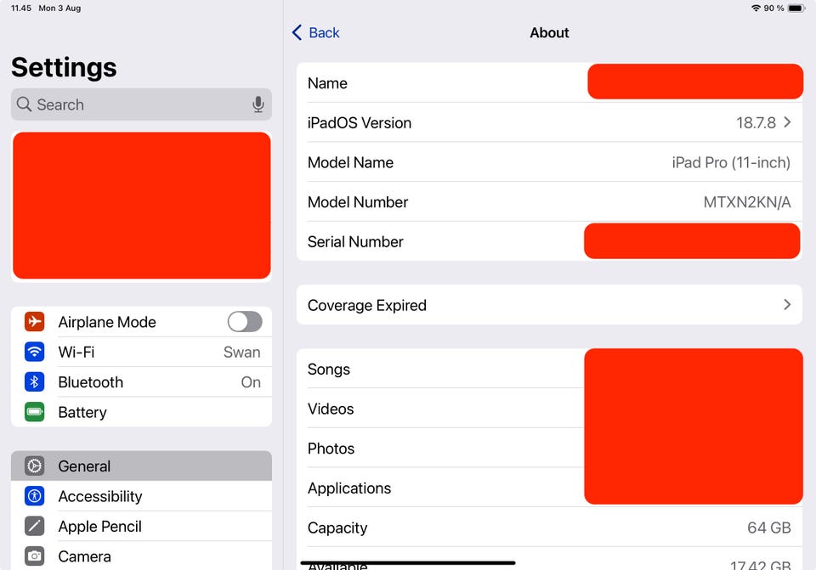Viewport: 816px width, 570px height.
Task: Open the Wi-Fi settings row
Action: pyautogui.click(x=142, y=352)
